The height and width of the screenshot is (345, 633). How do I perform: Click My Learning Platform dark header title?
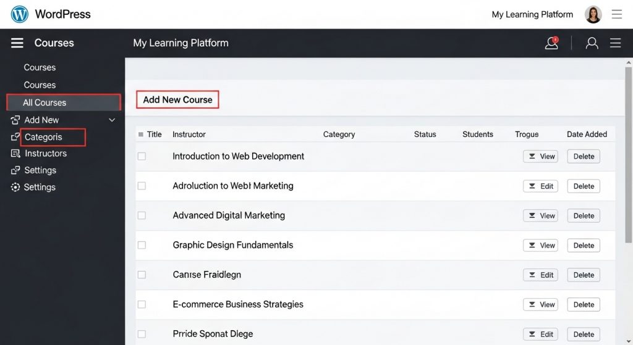coord(181,43)
